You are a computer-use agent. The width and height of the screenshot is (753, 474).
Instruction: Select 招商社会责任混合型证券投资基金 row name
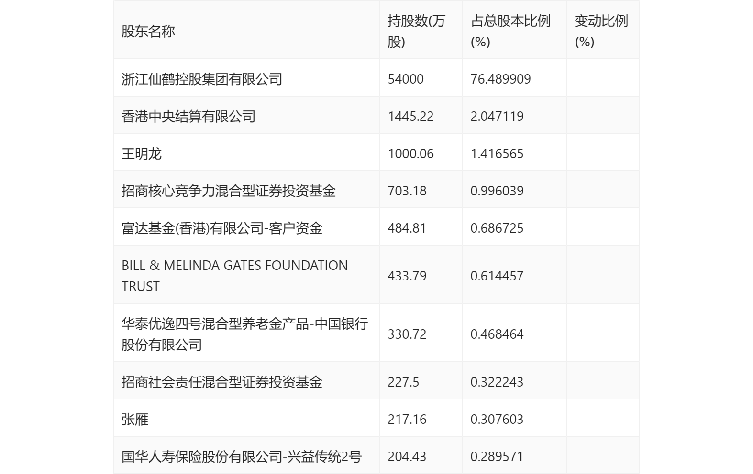point(222,382)
